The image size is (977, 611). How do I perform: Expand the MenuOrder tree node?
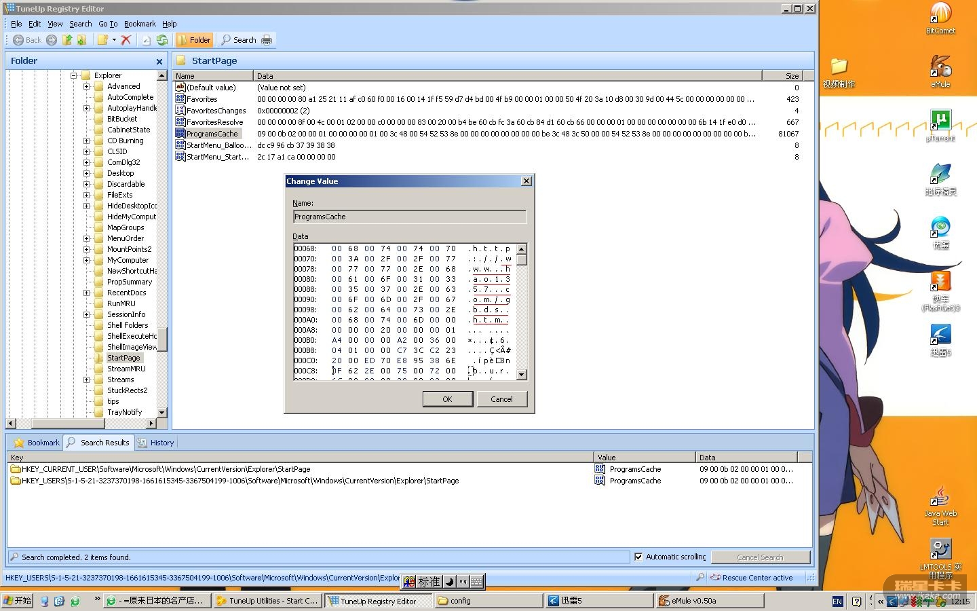pyautogui.click(x=86, y=238)
